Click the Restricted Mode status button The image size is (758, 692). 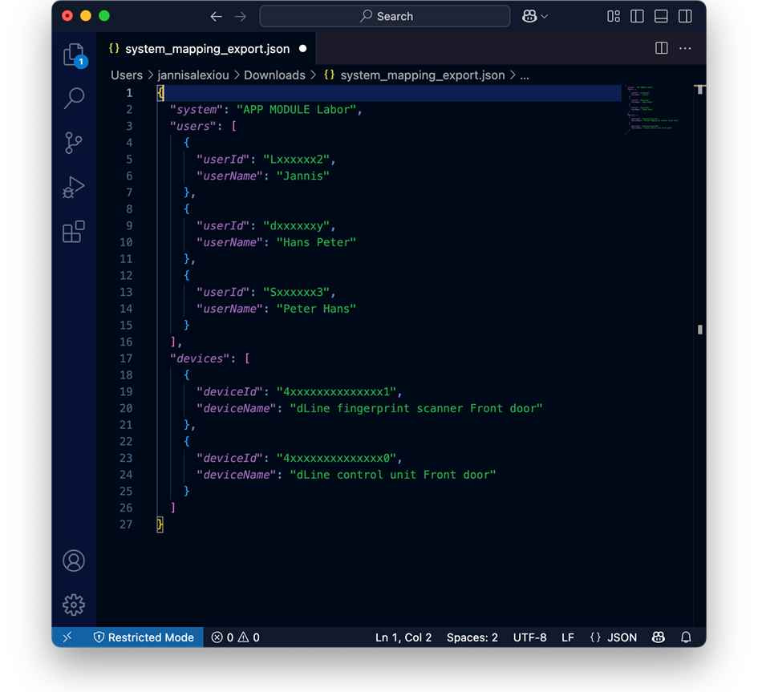point(144,637)
